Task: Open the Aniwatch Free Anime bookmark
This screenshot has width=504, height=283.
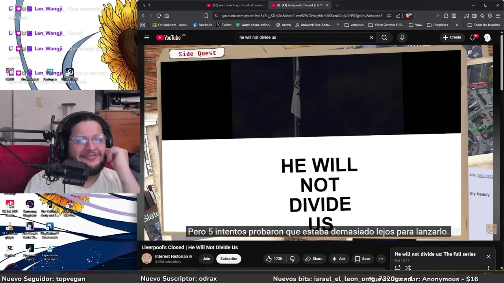Action: click(313, 25)
